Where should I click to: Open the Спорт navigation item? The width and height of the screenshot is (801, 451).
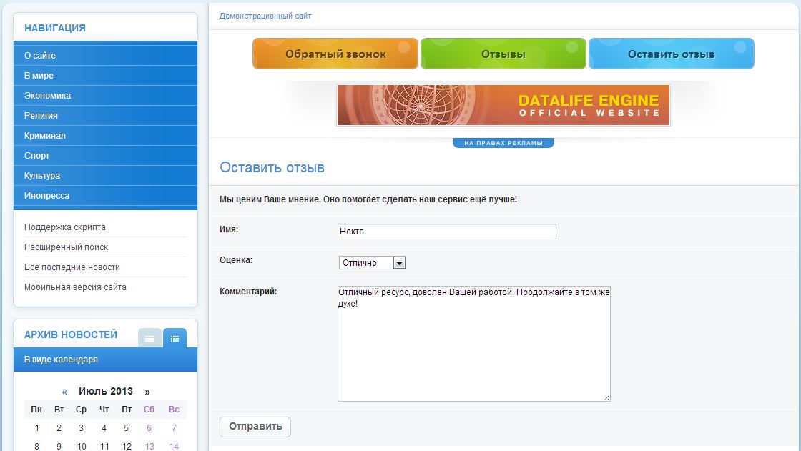click(x=37, y=156)
